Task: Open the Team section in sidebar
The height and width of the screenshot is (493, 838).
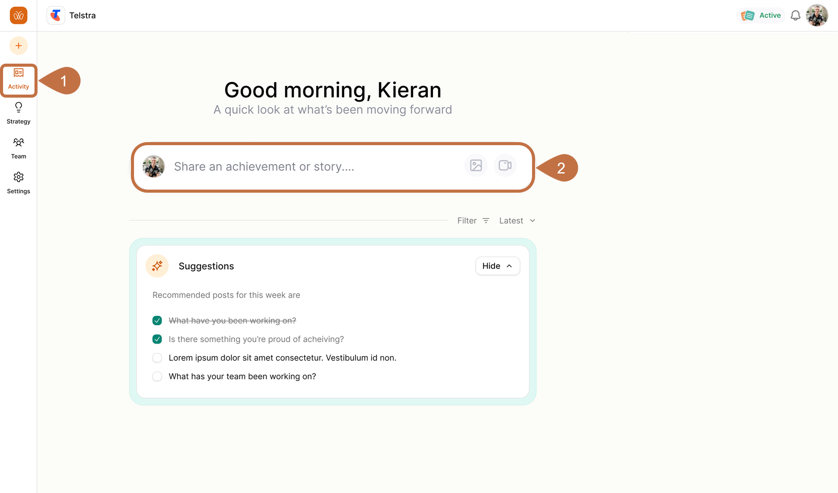Action: click(18, 148)
